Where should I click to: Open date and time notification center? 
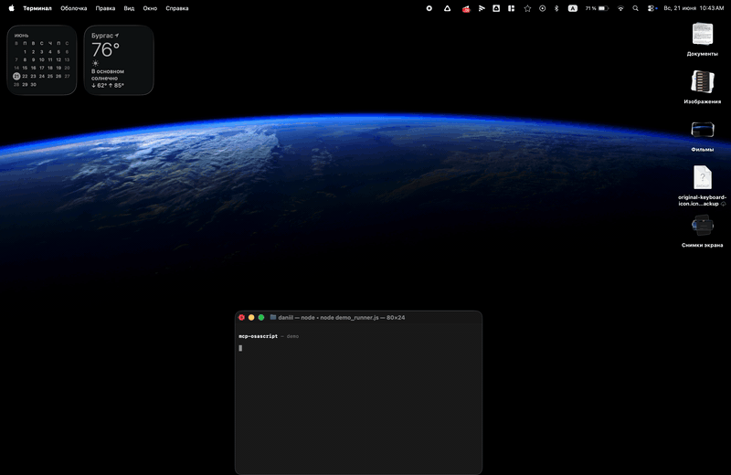(x=694, y=8)
